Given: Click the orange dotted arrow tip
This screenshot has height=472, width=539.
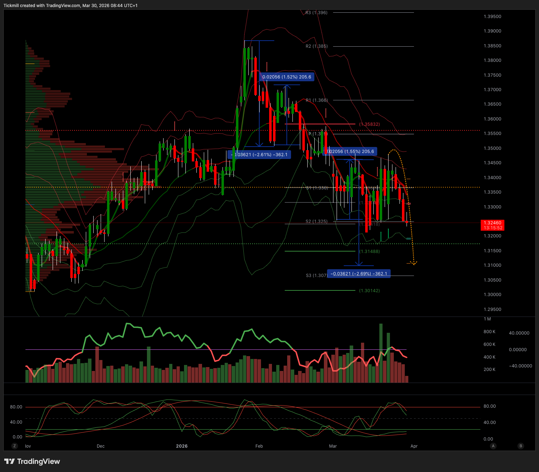Looking at the screenshot, I should pyautogui.click(x=414, y=263).
